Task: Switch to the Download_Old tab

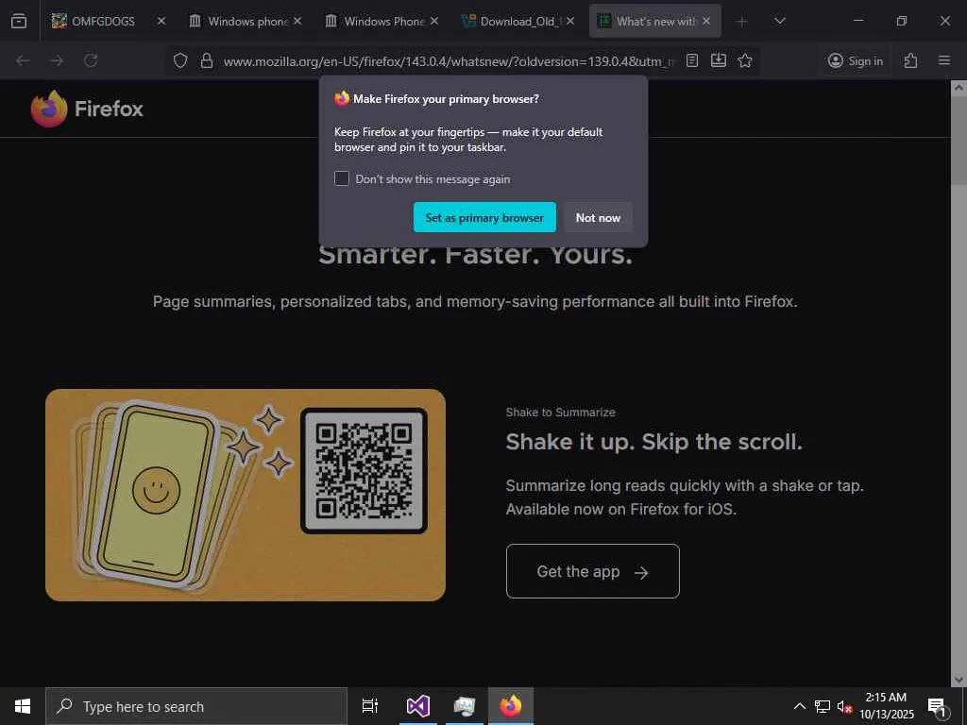Action: (517, 21)
